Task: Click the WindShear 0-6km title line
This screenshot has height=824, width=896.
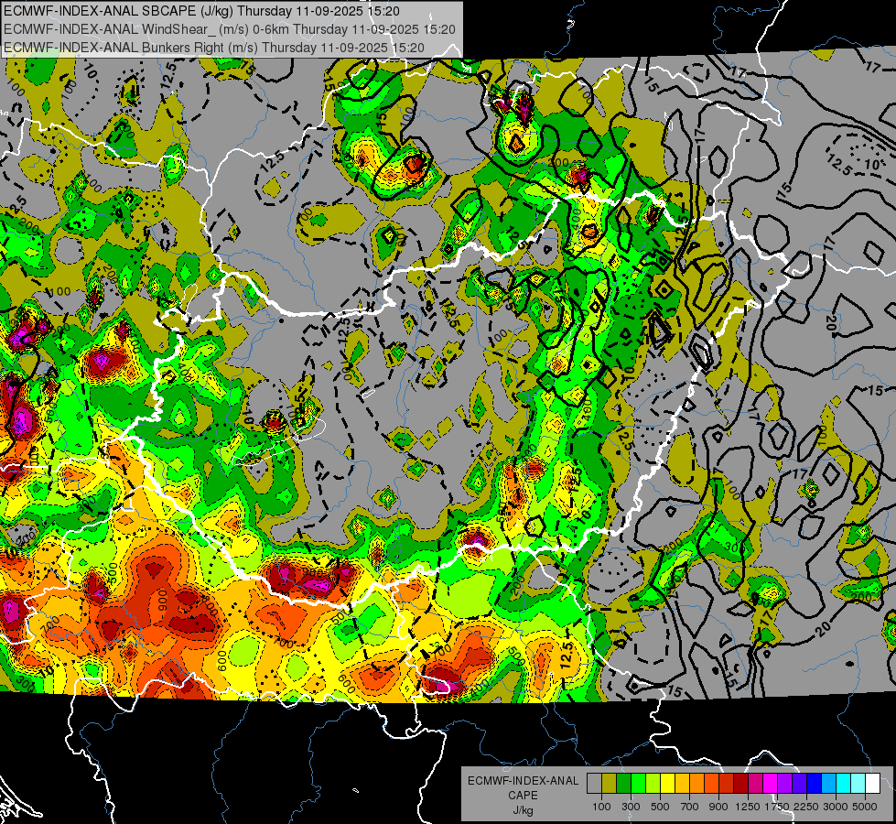Action: pos(229,28)
